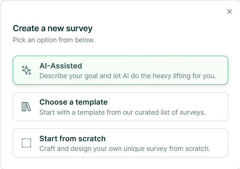Screen dimensions: 240x169
Task: Click the "Create a new survey" heading
Action: [x=52, y=28]
